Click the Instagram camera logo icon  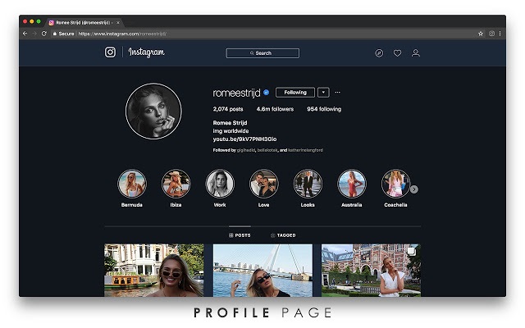[110, 52]
